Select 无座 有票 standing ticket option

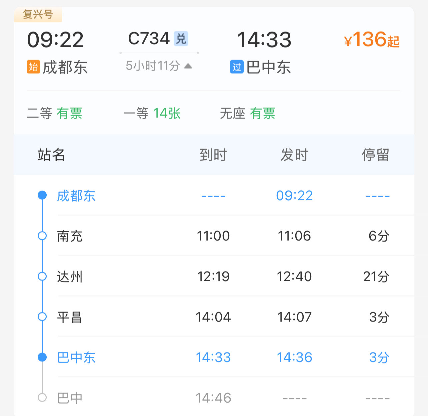point(247,113)
